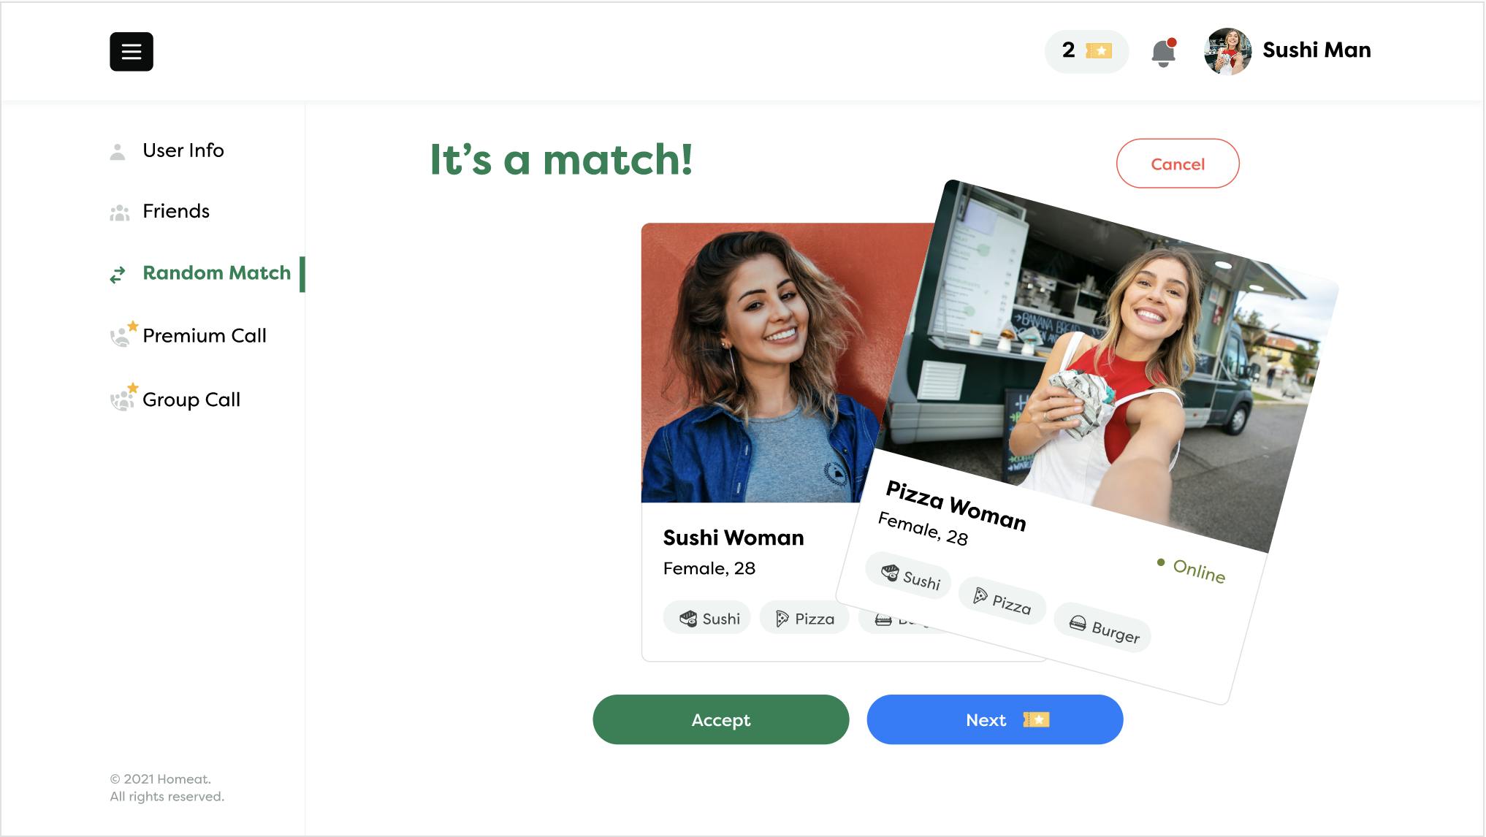Select Group Call in sidebar
The width and height of the screenshot is (1486, 837).
(191, 400)
